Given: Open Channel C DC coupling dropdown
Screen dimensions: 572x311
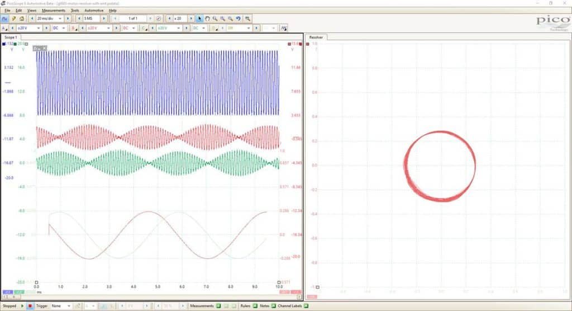Looking at the screenshot, I should 199,28.
